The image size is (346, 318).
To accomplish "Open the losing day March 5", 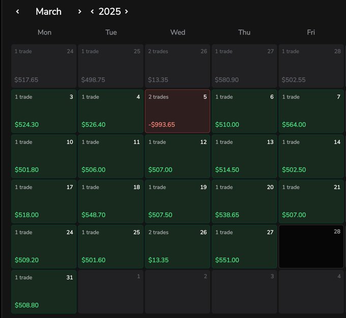I will [178, 111].
